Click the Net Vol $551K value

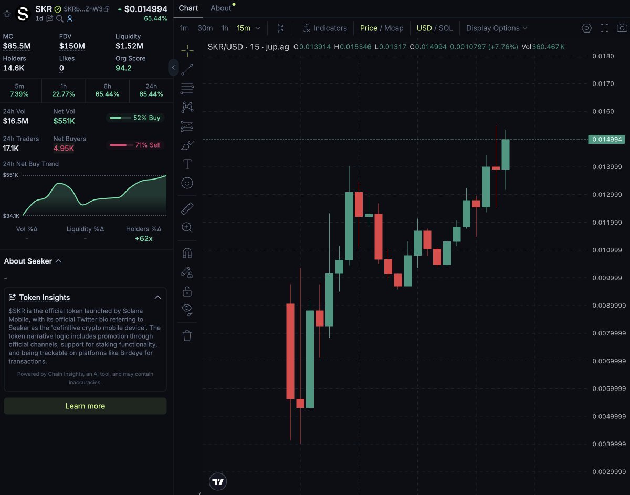tap(64, 121)
